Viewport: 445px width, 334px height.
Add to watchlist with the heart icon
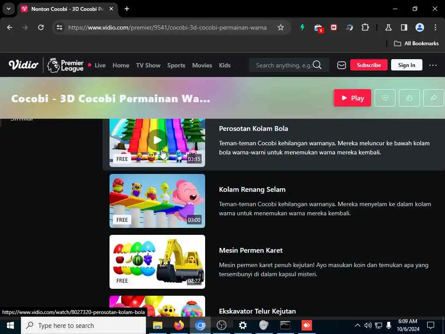point(385,98)
